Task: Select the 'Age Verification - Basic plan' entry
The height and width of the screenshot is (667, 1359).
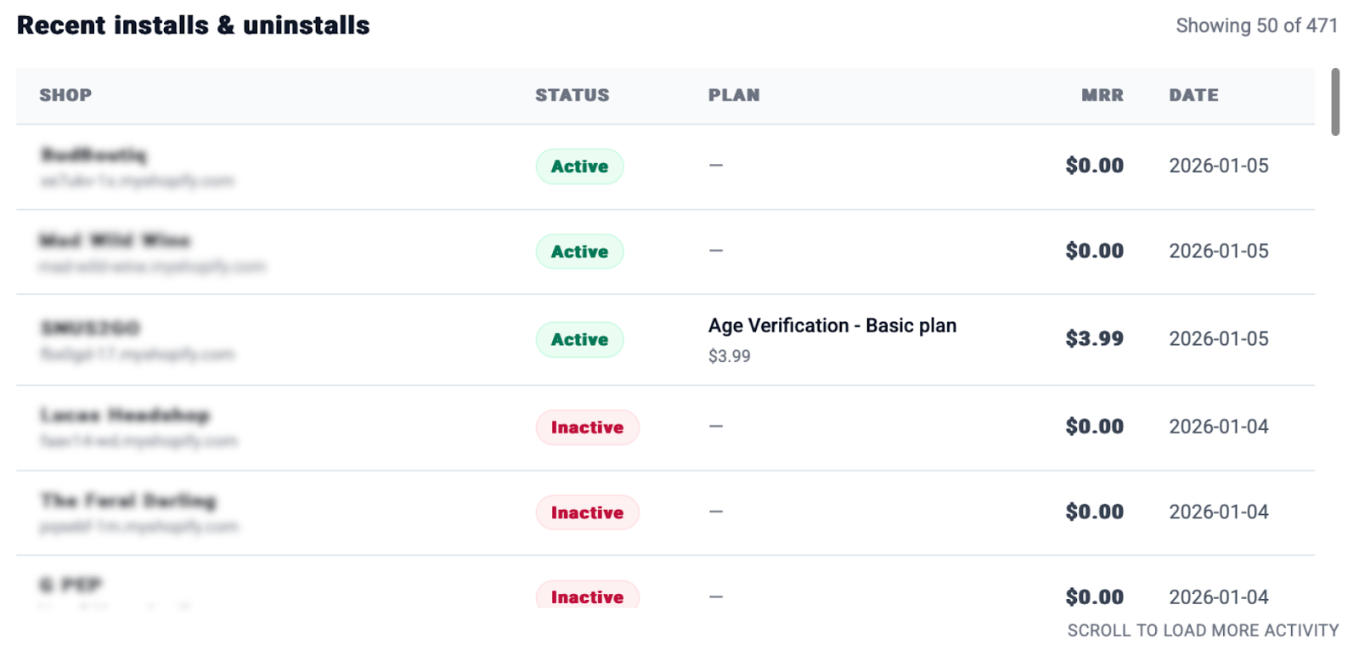Action: (x=832, y=325)
